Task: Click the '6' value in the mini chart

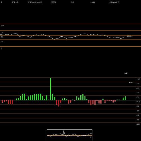Action: (90, 137)
